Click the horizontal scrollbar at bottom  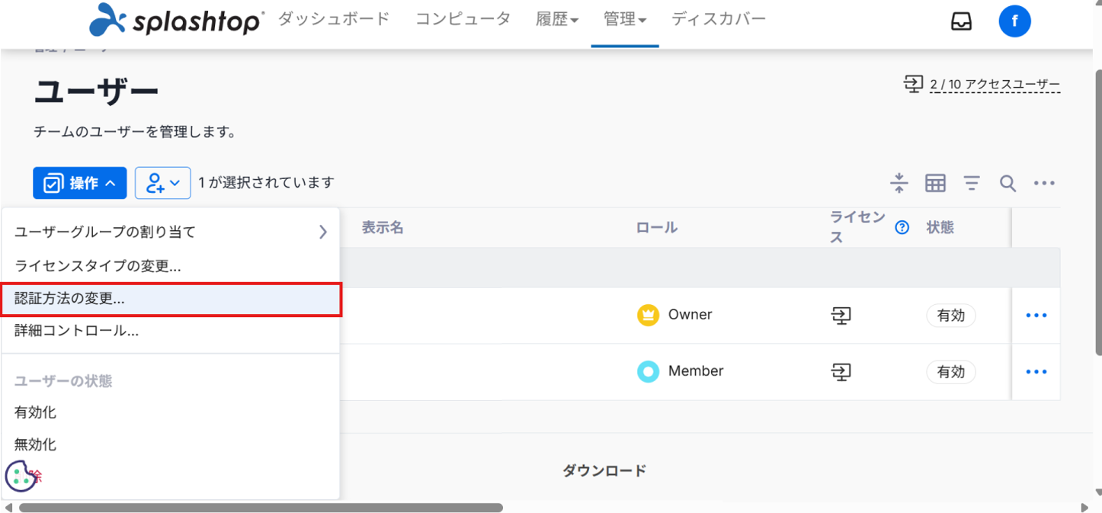point(261,508)
